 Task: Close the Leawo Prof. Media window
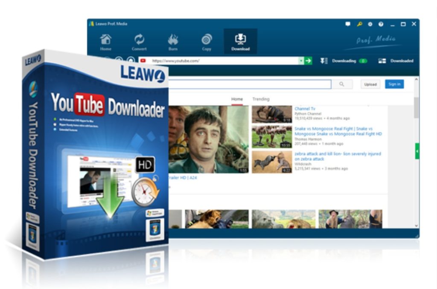[414, 24]
